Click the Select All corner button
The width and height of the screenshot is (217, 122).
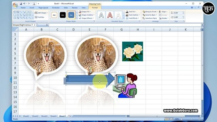click(15, 29)
